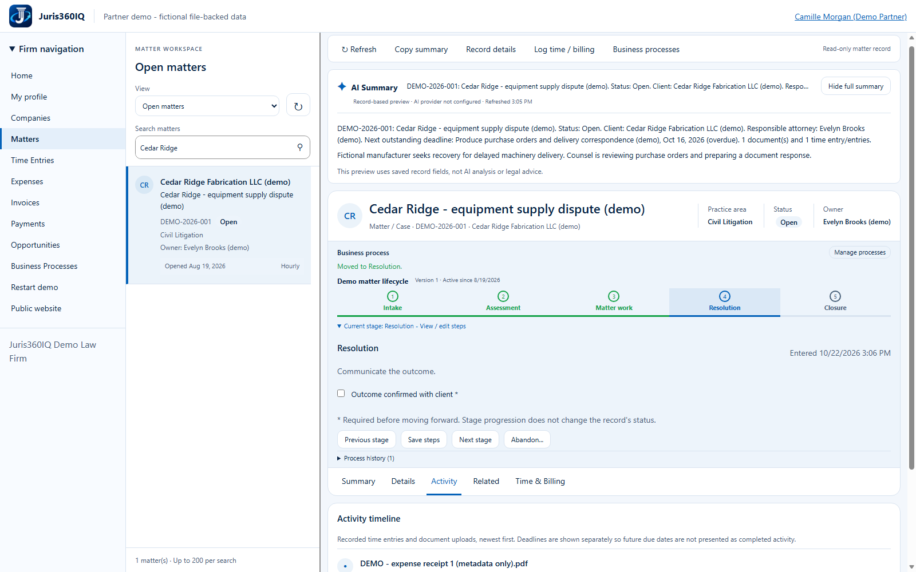Select the Closure stage circle
Viewport: 916px width, 572px height.
point(835,296)
